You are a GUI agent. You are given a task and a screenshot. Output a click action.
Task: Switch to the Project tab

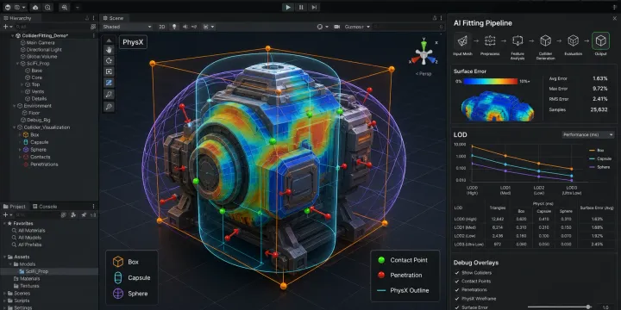(15, 207)
